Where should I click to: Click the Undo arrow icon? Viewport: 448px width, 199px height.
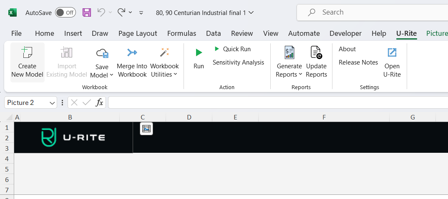[x=101, y=12]
